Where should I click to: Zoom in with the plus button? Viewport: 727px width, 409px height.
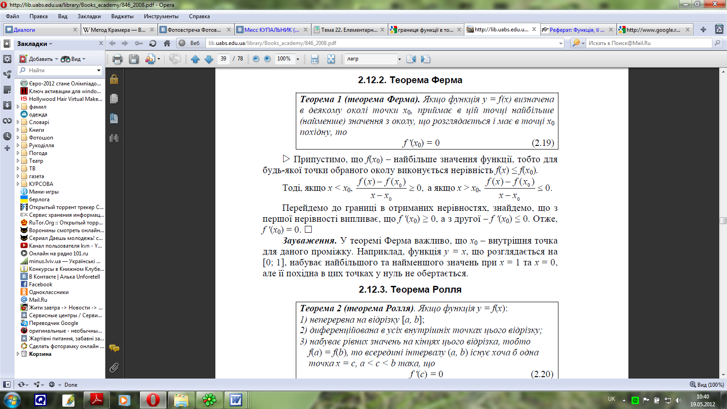(267, 59)
